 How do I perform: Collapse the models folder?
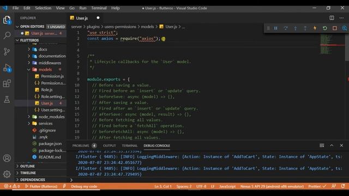[29, 70]
